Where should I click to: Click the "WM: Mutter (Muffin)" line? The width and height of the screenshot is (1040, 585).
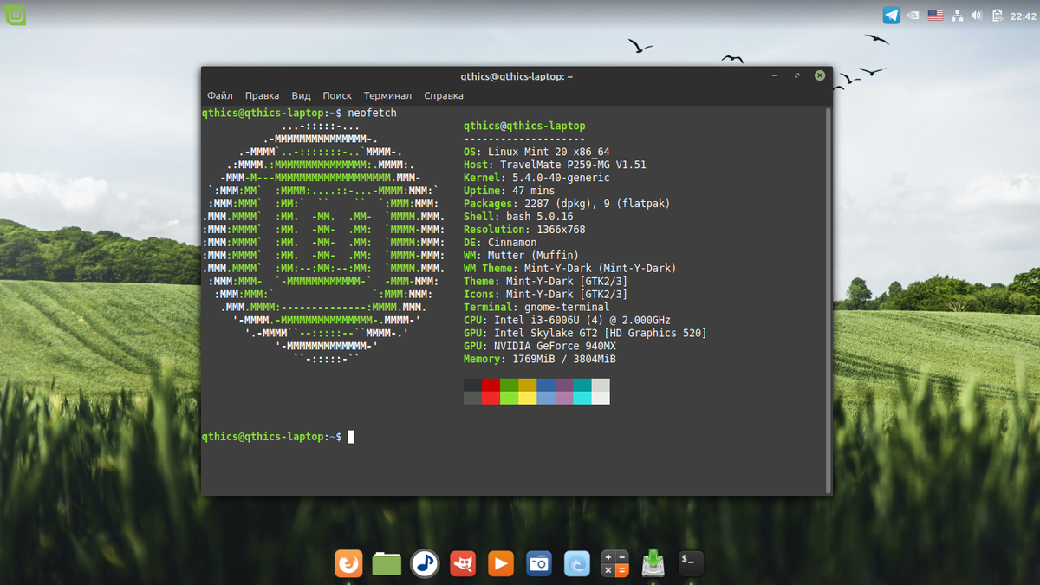click(x=521, y=256)
